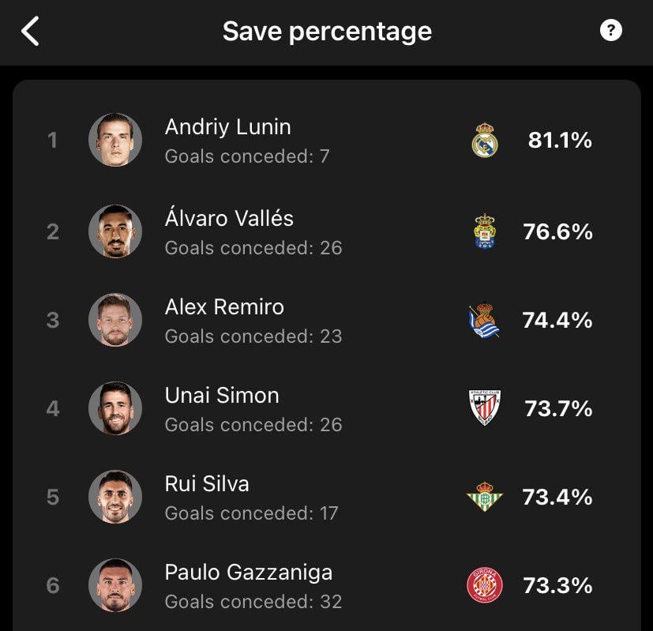Select the Andriy Lunin name link
653x631 pixels.
coord(227,127)
